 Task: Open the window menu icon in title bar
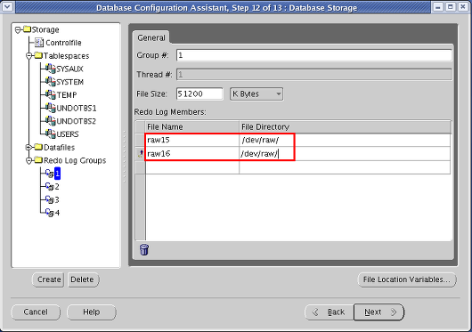point(7,6)
